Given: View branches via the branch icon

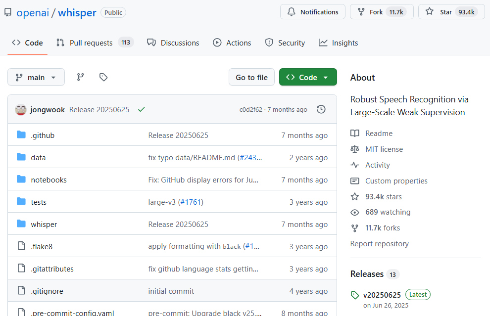Looking at the screenshot, I should 80,77.
